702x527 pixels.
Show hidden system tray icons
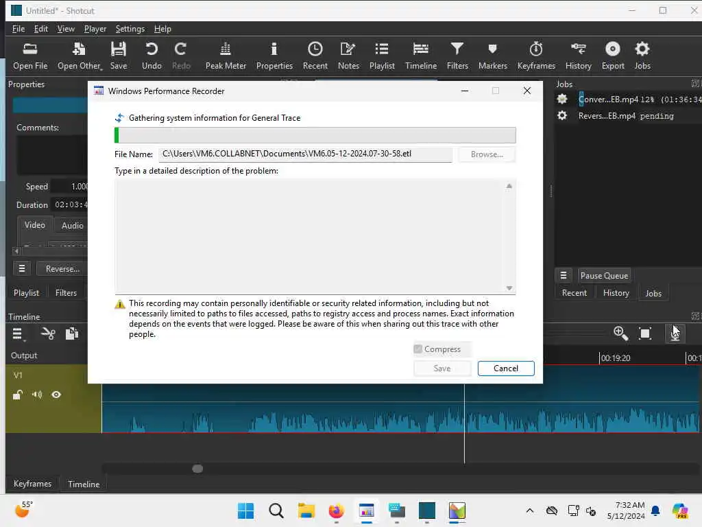tap(530, 511)
